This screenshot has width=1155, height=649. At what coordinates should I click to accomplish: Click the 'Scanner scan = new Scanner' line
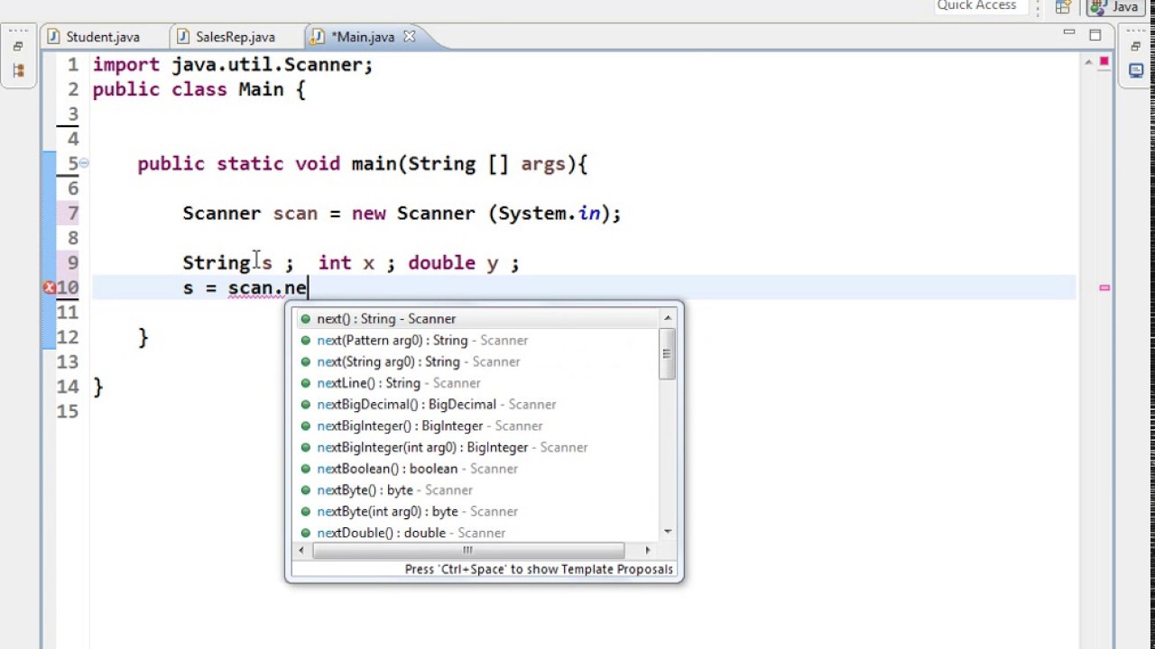point(402,214)
